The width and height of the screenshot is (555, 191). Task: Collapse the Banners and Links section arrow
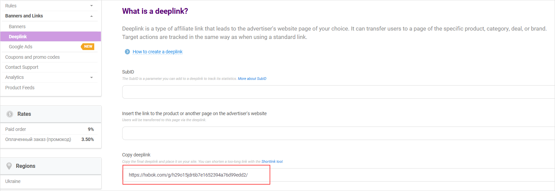(92, 16)
